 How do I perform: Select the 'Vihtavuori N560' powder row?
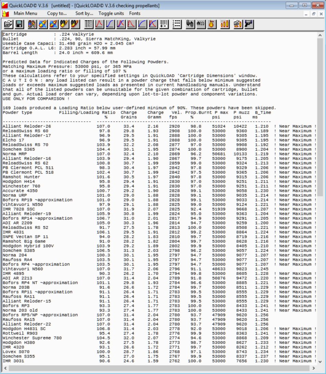click(x=136, y=269)
